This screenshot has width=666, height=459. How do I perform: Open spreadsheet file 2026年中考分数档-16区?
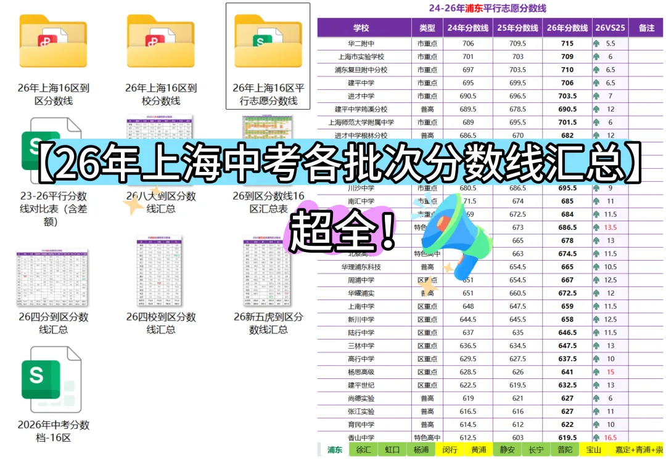point(53,394)
